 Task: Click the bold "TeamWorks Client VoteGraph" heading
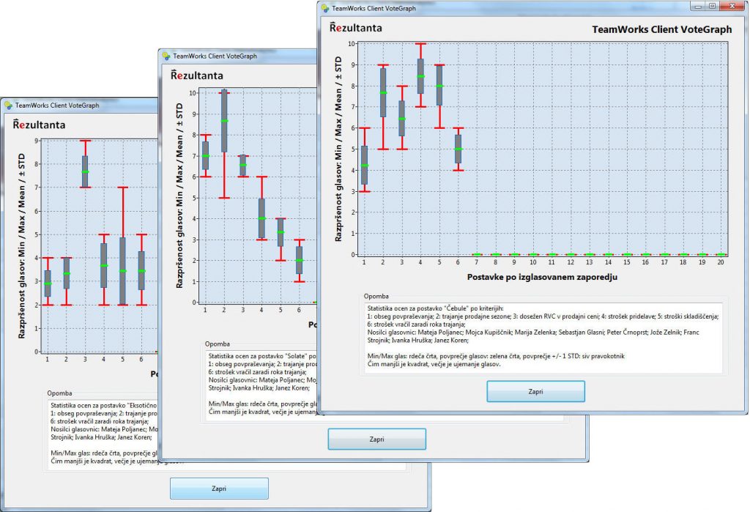tap(662, 29)
